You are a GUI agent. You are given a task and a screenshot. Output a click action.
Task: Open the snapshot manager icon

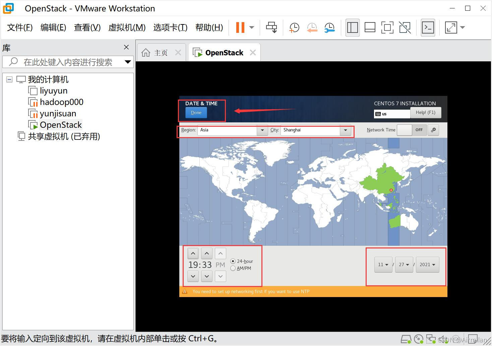(x=329, y=28)
